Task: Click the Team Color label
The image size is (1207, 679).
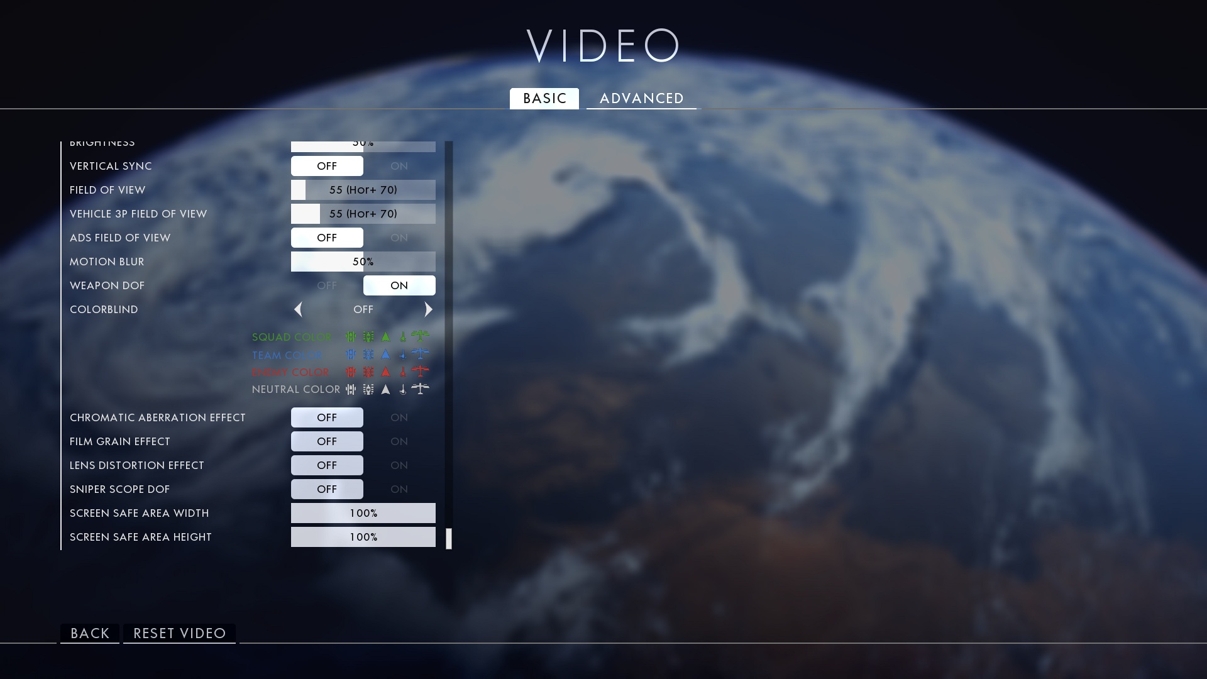Action: pos(287,355)
